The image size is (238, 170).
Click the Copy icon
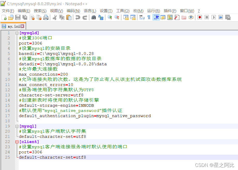click(x=62, y=17)
